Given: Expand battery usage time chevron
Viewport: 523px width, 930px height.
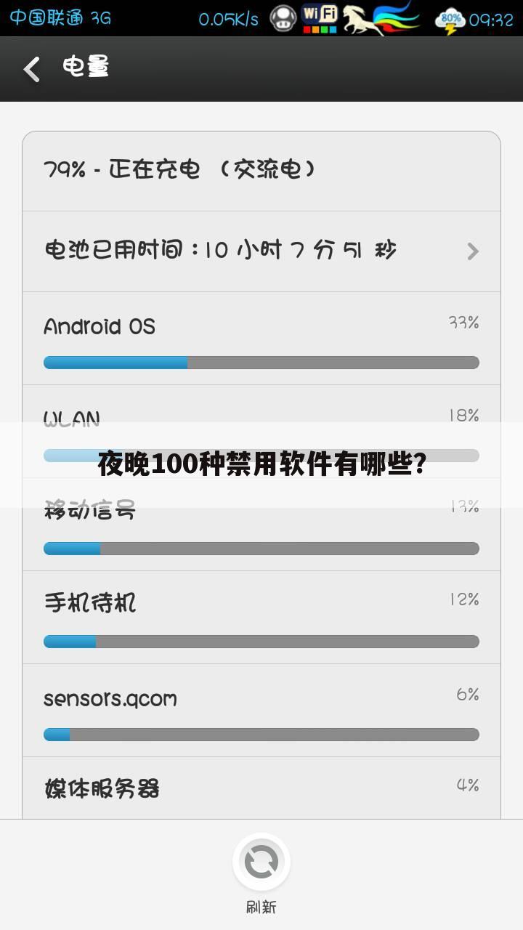Looking at the screenshot, I should (x=473, y=251).
